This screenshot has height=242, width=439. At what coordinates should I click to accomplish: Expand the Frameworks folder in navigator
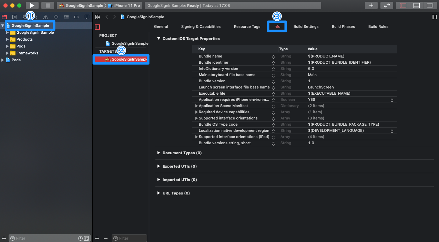[x=7, y=53]
